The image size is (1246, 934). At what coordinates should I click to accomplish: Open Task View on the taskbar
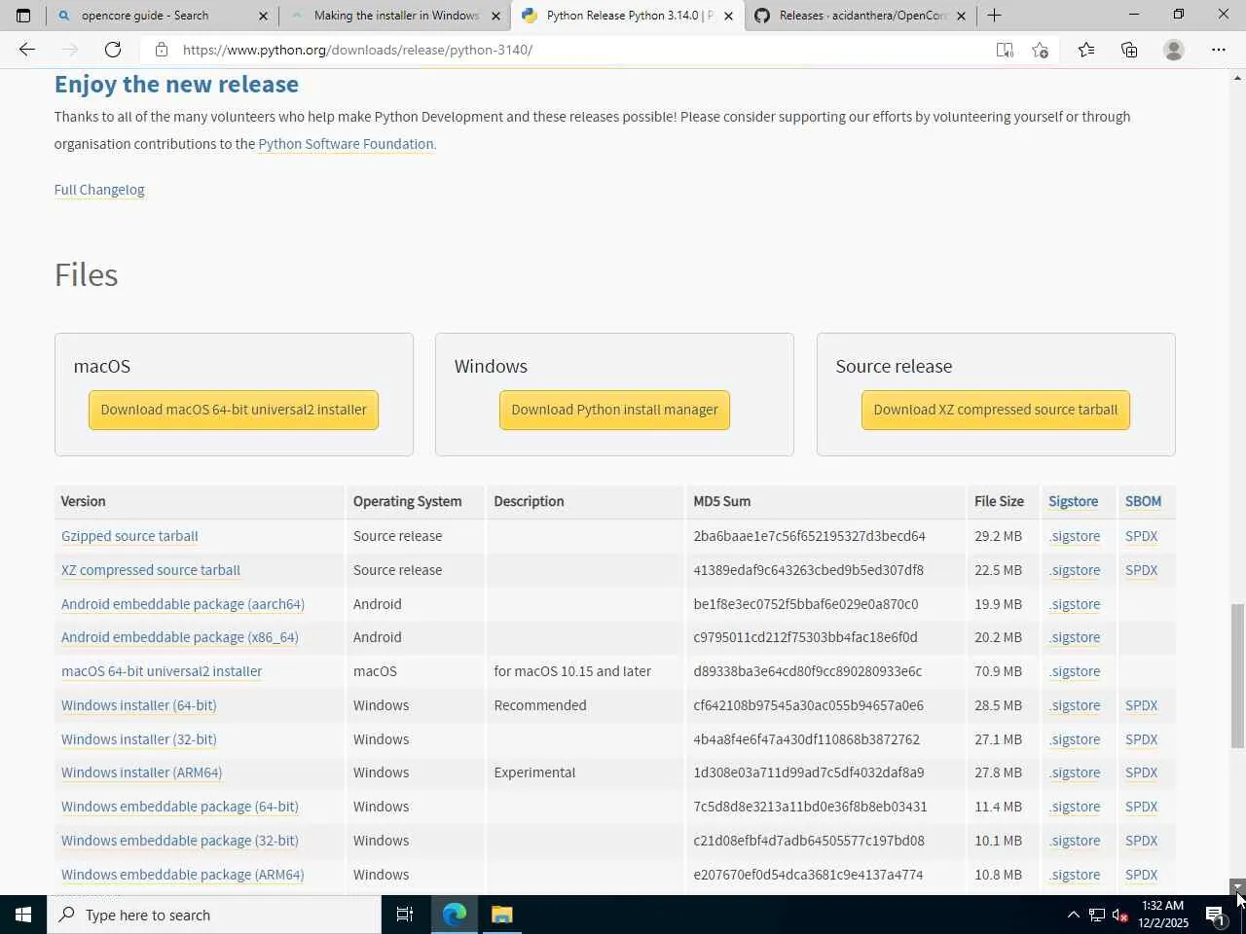point(405,915)
